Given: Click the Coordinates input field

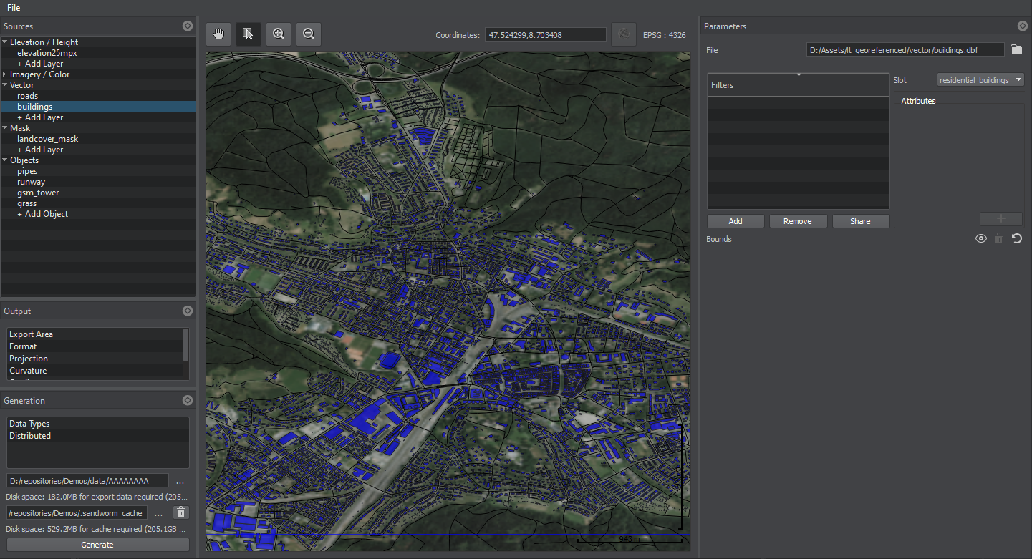Looking at the screenshot, I should (546, 34).
